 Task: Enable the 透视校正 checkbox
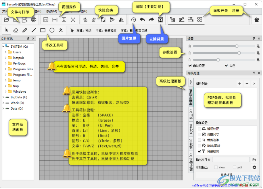coord(199,129)
